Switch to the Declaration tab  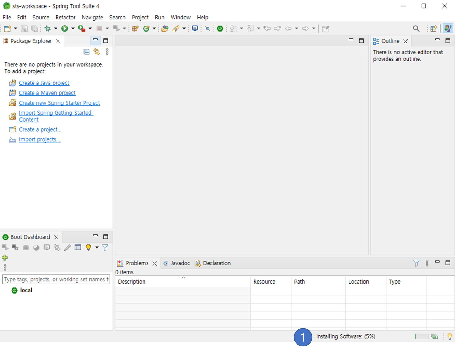coord(213,263)
